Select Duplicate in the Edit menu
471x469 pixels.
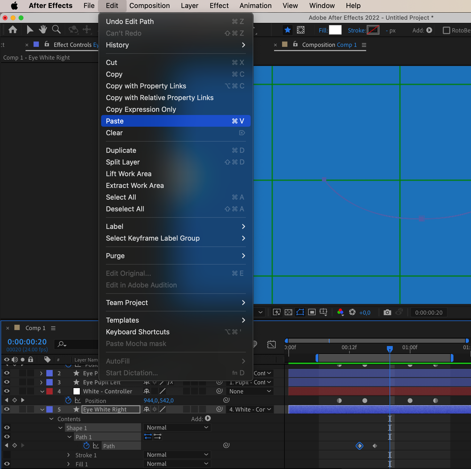click(x=176, y=150)
